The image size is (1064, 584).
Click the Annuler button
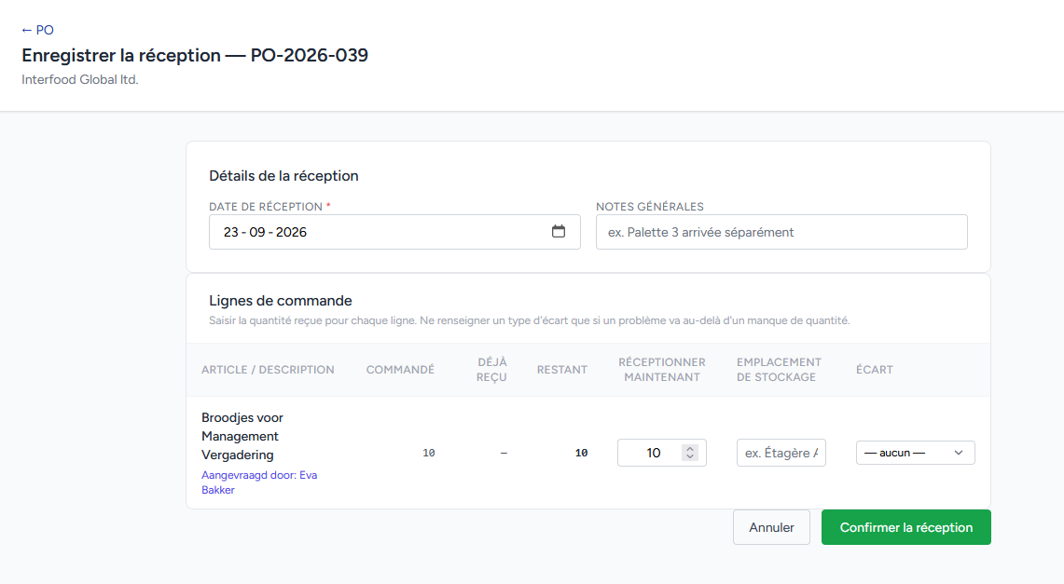coord(771,527)
